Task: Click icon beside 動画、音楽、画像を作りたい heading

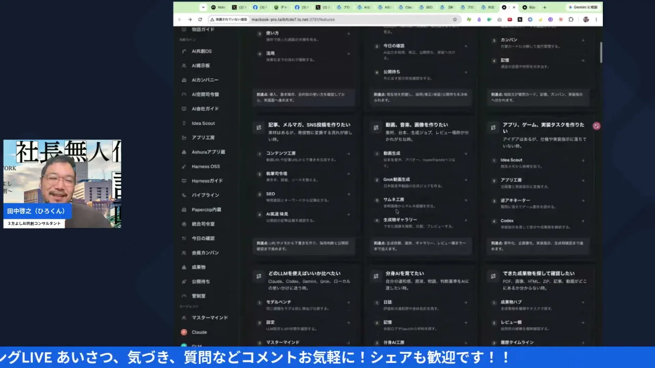Action: [376, 128]
